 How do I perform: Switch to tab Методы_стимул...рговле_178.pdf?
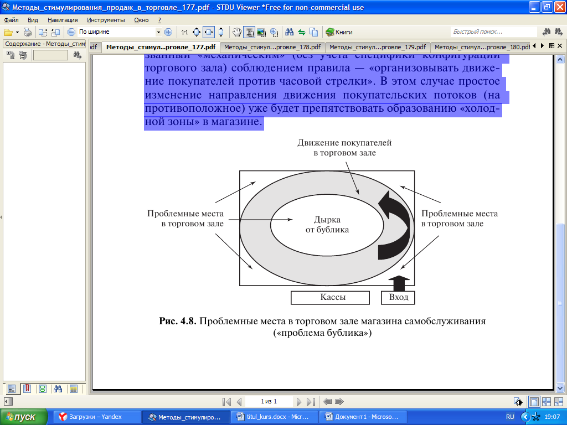(x=272, y=47)
